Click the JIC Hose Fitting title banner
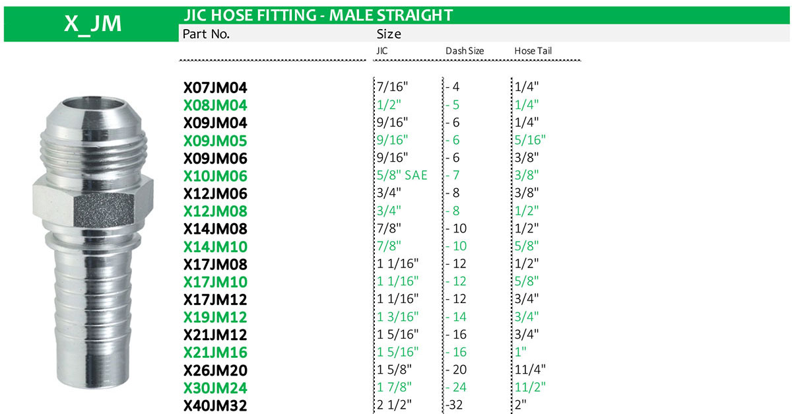Image resolution: width=792 pixels, height=414 pixels. point(317,15)
